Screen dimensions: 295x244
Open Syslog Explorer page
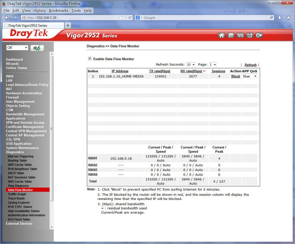tap(19, 203)
